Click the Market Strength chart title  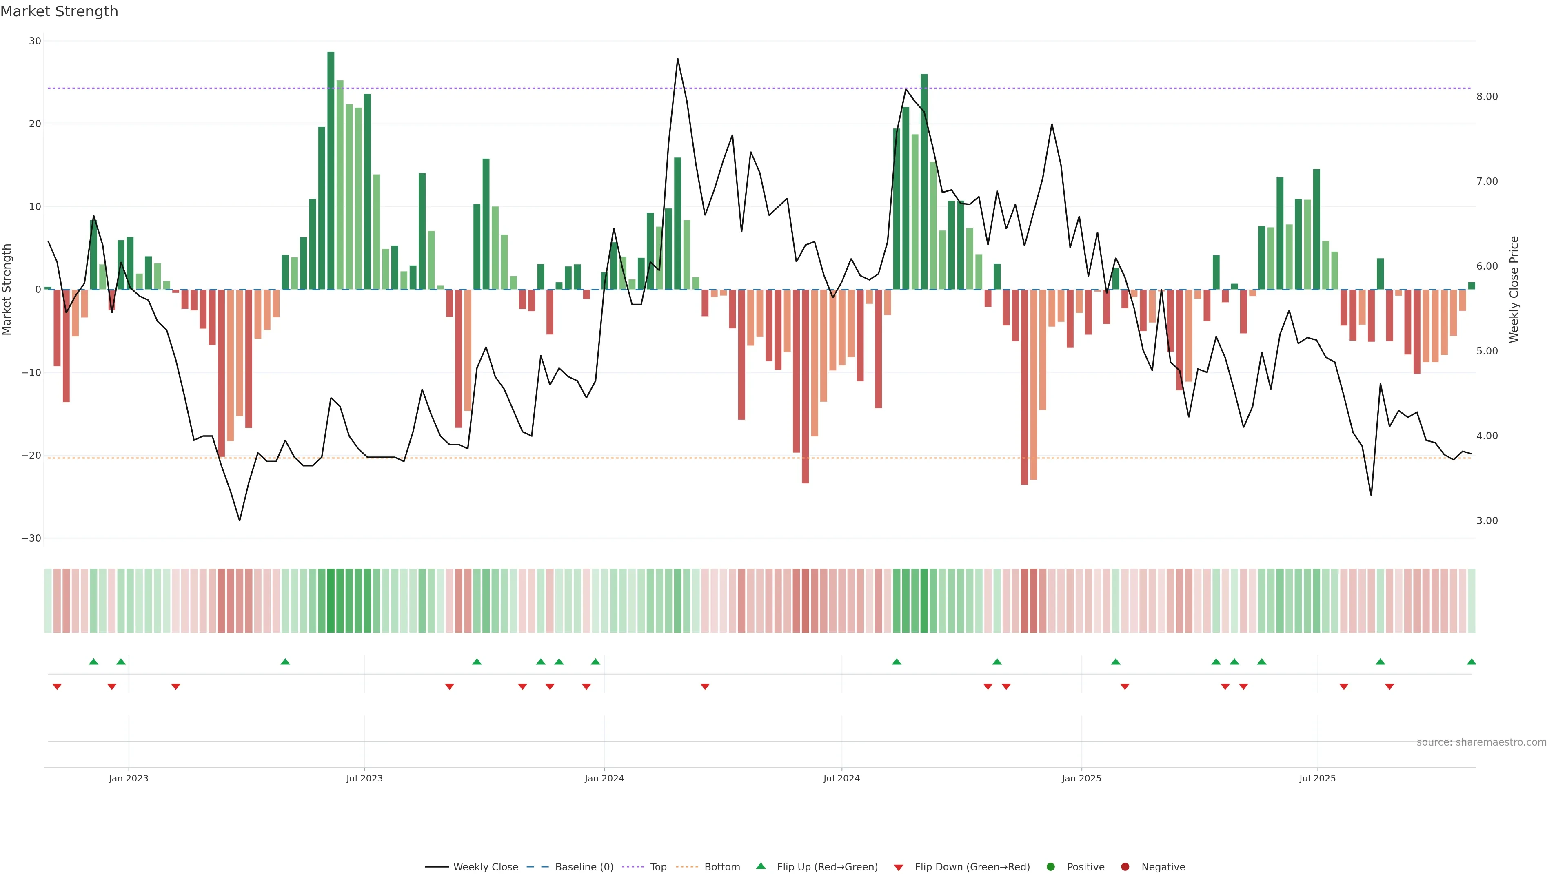click(59, 11)
